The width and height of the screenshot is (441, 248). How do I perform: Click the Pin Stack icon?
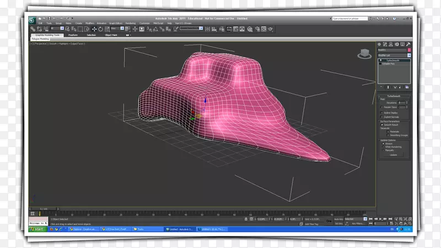point(380,87)
